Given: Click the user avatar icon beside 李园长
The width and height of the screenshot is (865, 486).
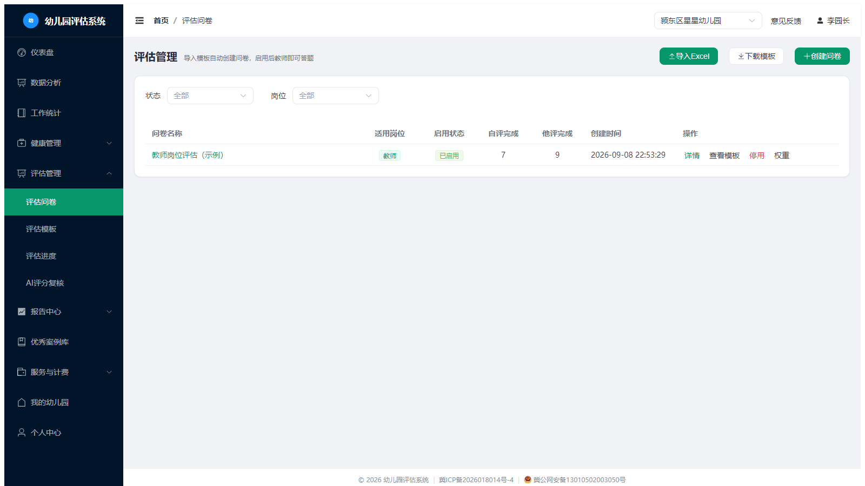Looking at the screenshot, I should point(820,21).
